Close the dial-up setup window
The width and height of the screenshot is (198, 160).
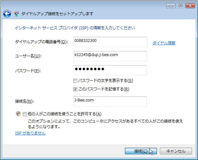point(190,6)
